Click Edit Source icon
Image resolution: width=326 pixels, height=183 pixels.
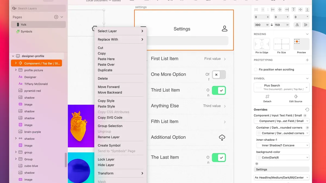(x=296, y=97)
